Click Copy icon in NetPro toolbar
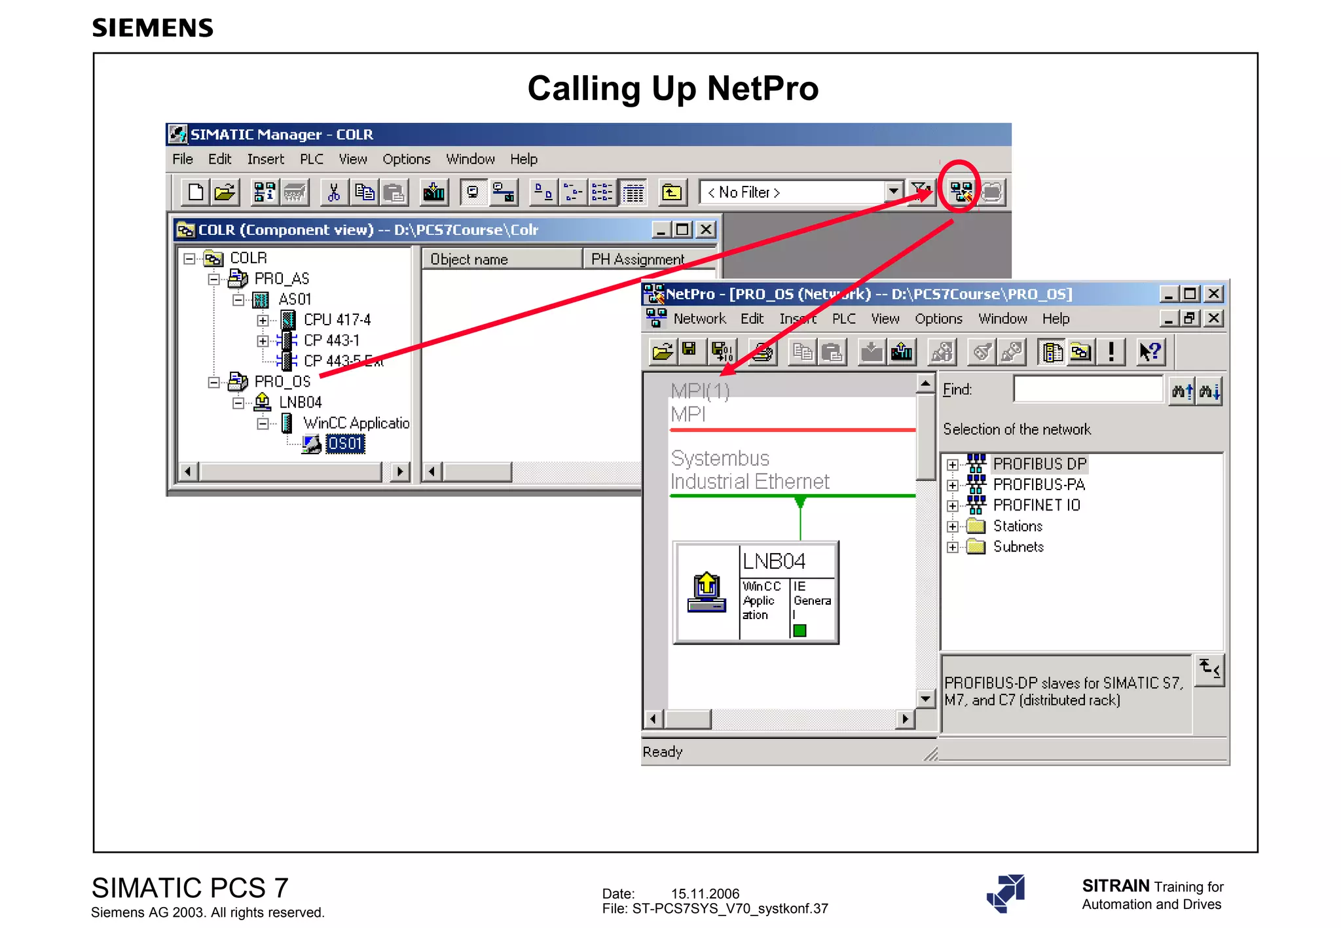Viewport: 1341px width, 928px height. point(802,352)
